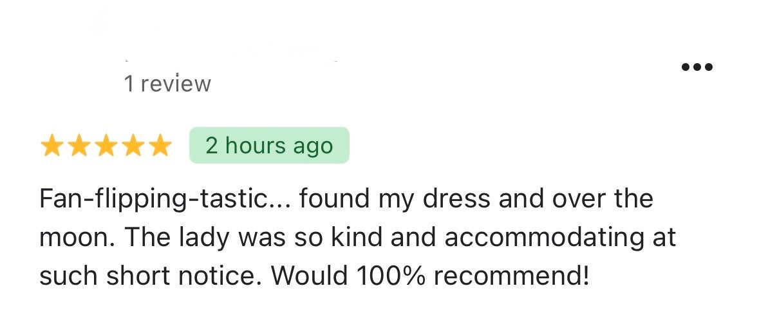Click the fourth yellow rating star
The width and height of the screenshot is (759, 326).
point(133,146)
